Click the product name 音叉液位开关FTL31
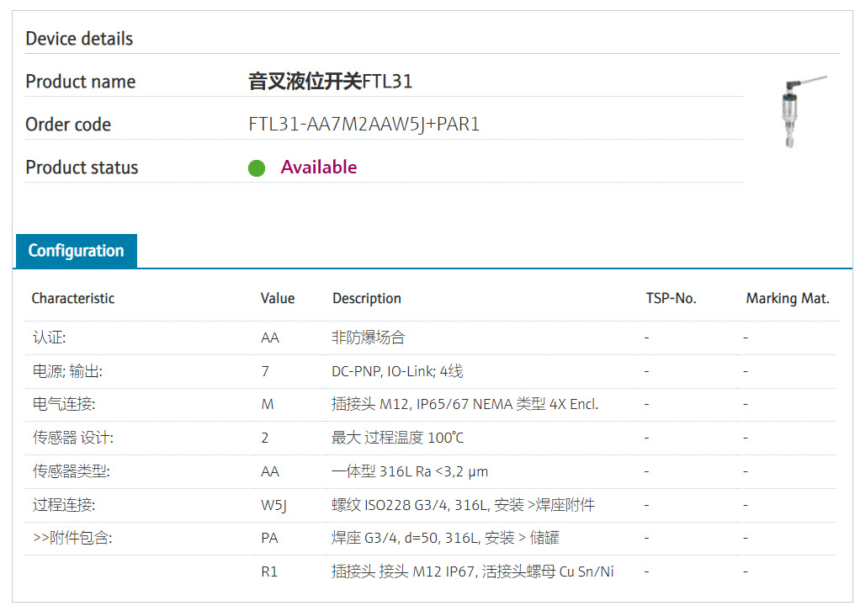The image size is (860, 606). click(x=330, y=82)
